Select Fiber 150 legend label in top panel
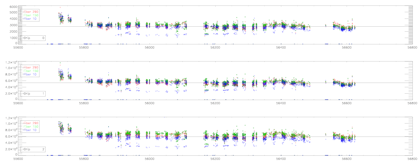The image size is (418, 167). click(x=30, y=15)
